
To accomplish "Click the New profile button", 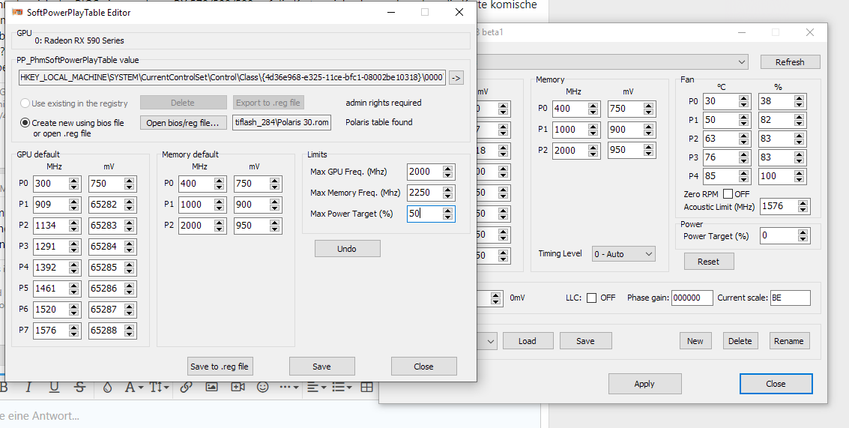I will click(695, 341).
